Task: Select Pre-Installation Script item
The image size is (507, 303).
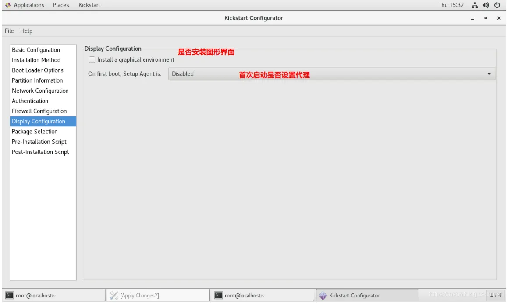Action: click(43, 142)
